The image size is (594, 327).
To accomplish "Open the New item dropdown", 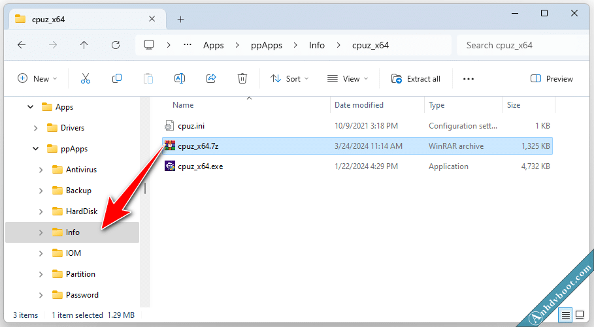I will [x=37, y=79].
